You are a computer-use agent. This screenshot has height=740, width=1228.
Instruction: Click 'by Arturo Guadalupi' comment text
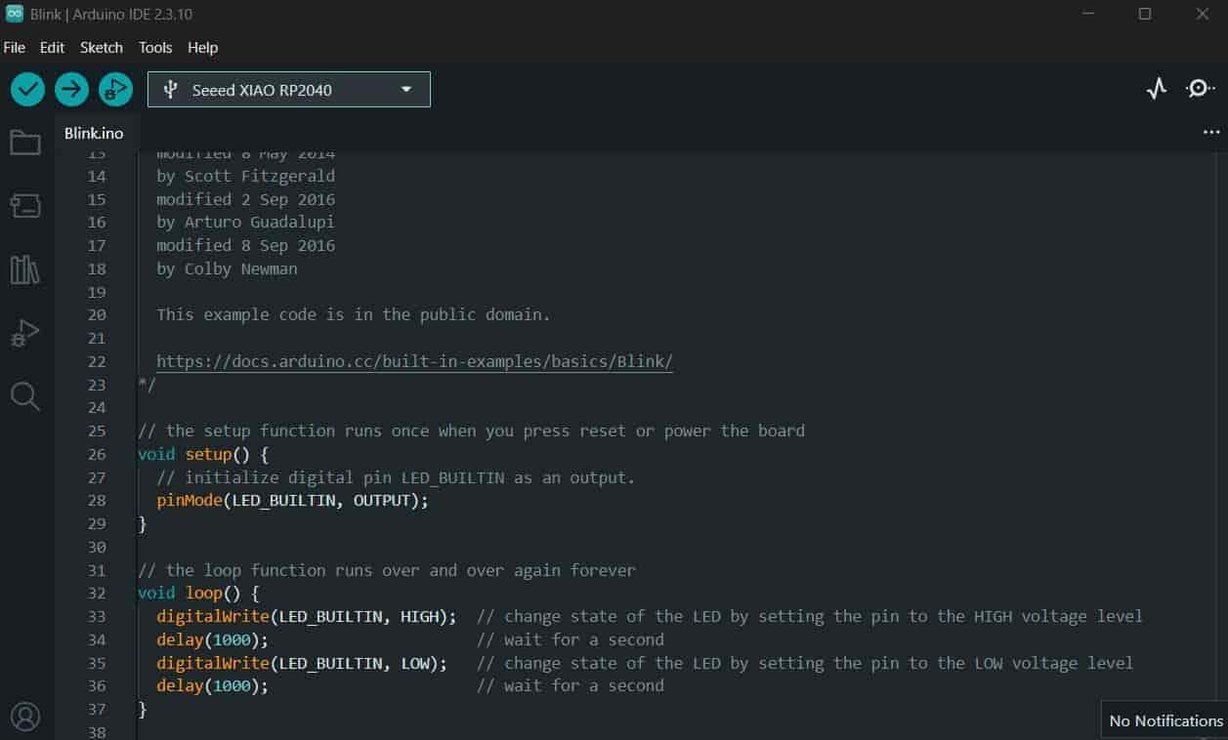pos(245,222)
